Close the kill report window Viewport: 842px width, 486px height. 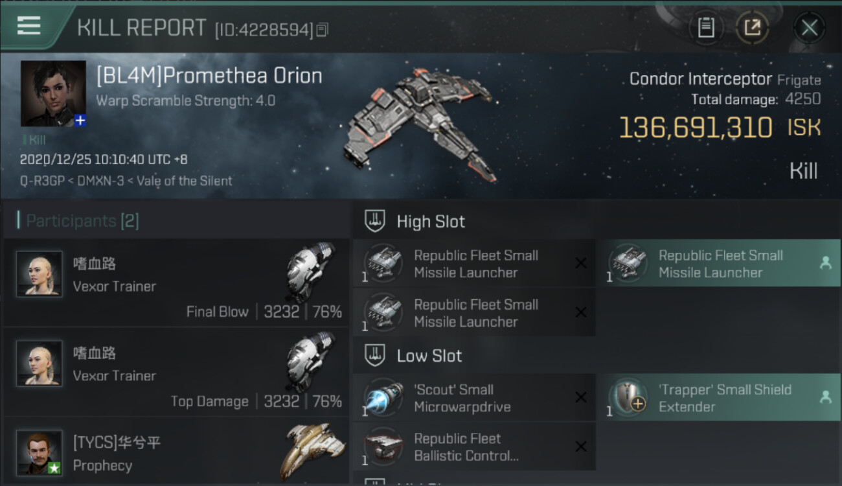pyautogui.click(x=809, y=27)
